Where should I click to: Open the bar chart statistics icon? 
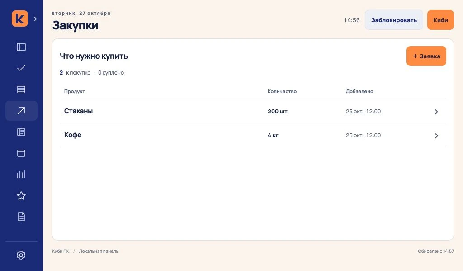coord(21,174)
